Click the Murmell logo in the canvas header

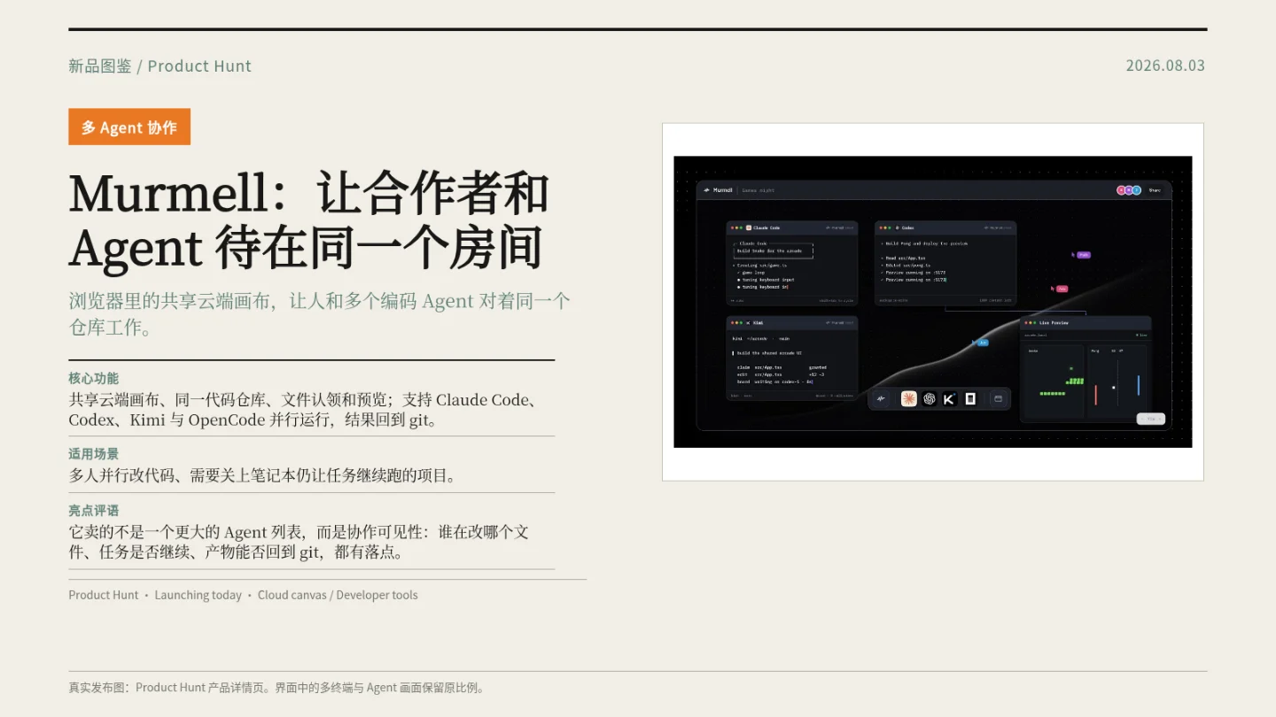pos(719,190)
